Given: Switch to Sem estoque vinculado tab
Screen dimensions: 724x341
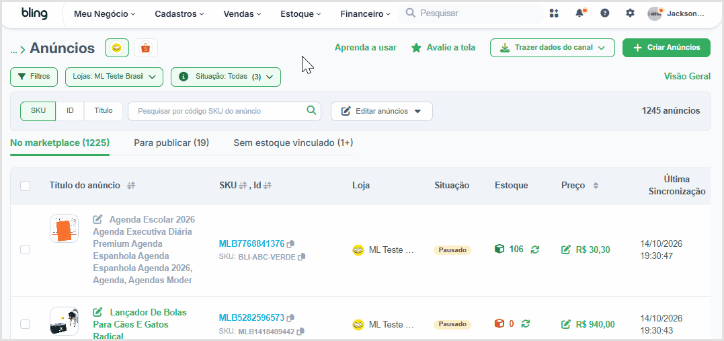Looking at the screenshot, I should coord(293,143).
